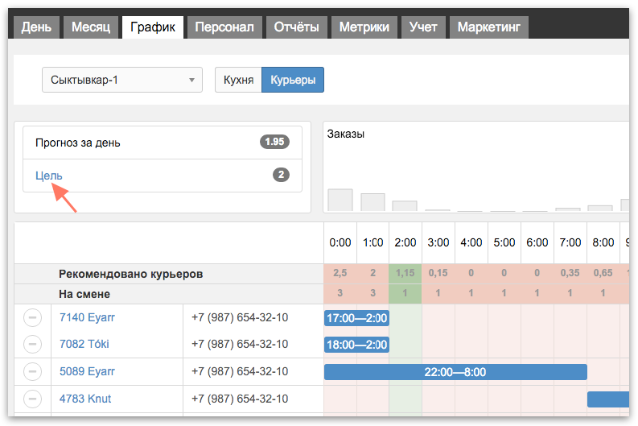Open the День tab
Screen dimensions: 638x426
point(36,27)
